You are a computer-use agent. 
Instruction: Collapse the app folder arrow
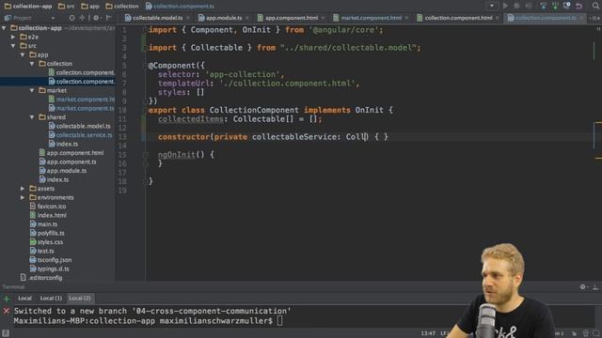click(x=23, y=54)
